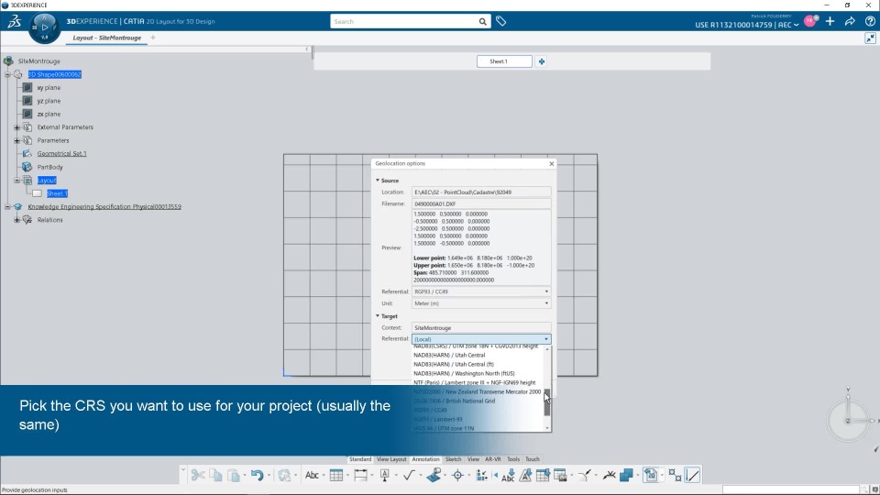880x495 pixels.
Task: Click the expand view icon at top right
Action: click(x=871, y=38)
